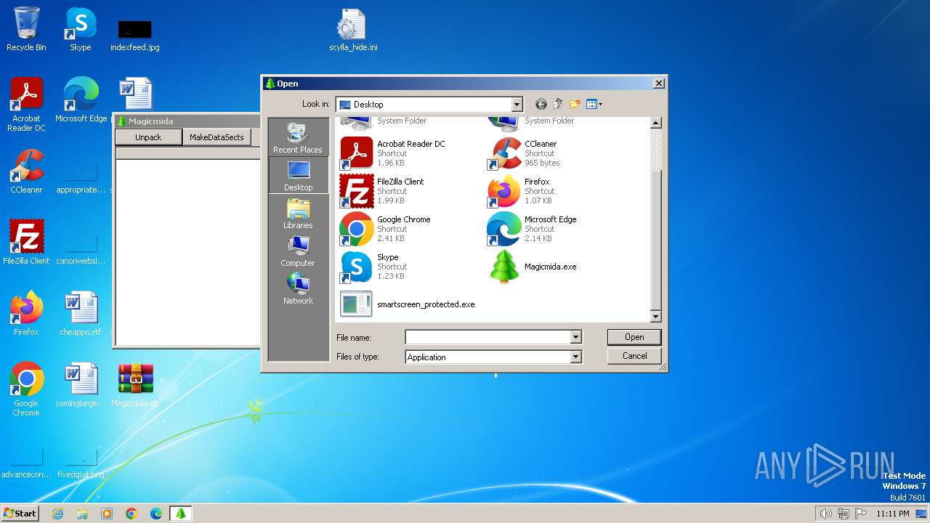This screenshot has height=523, width=930.
Task: Select Recent Places in sidebar
Action: coord(298,138)
